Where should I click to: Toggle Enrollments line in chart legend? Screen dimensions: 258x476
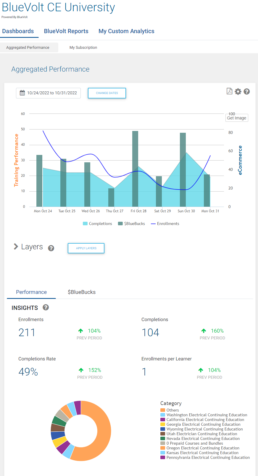(x=165, y=224)
